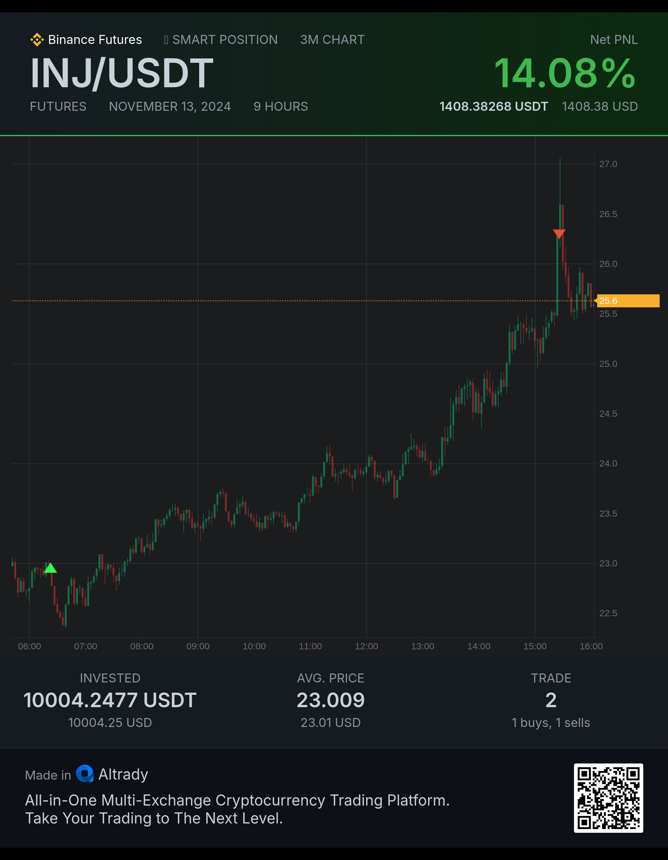Click the 09:00 time axis label

(198, 646)
